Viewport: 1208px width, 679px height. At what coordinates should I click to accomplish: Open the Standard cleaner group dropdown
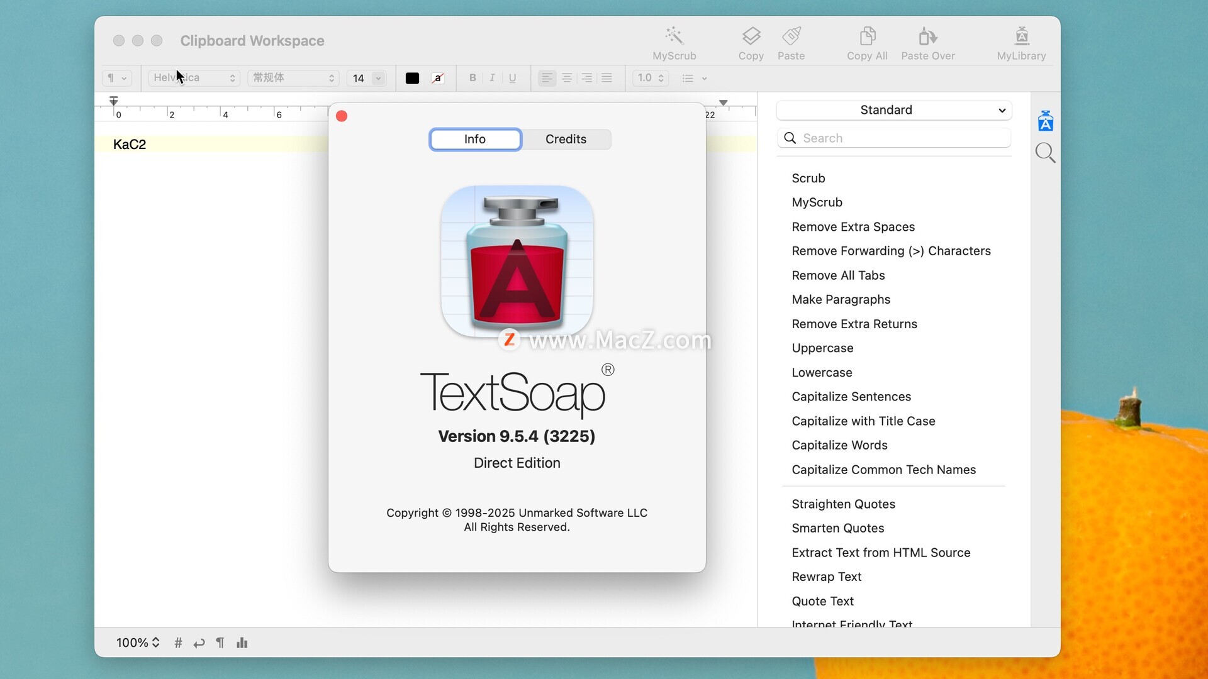coord(893,110)
